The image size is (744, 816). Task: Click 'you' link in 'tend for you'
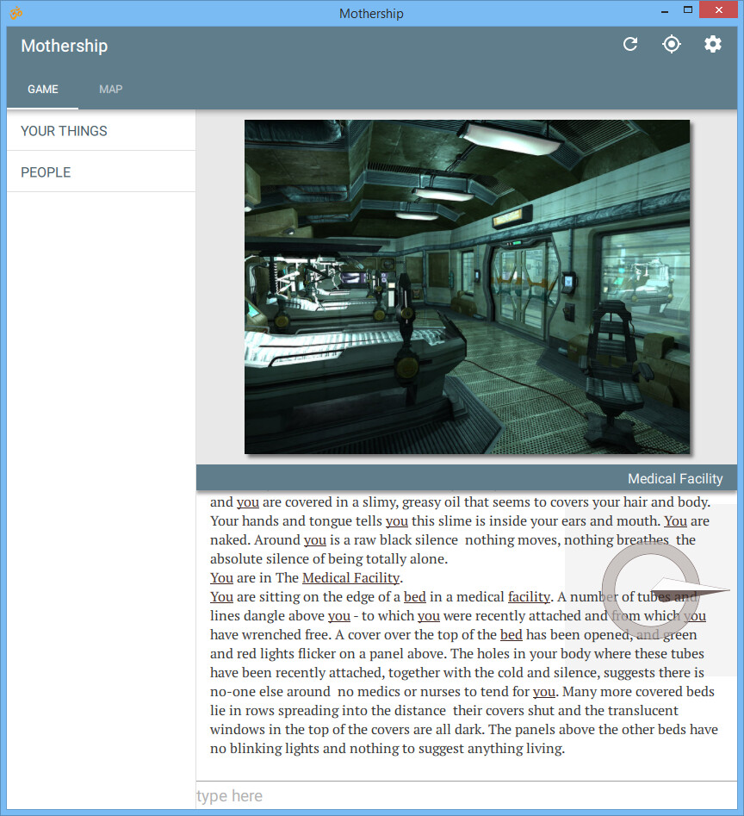pos(544,692)
